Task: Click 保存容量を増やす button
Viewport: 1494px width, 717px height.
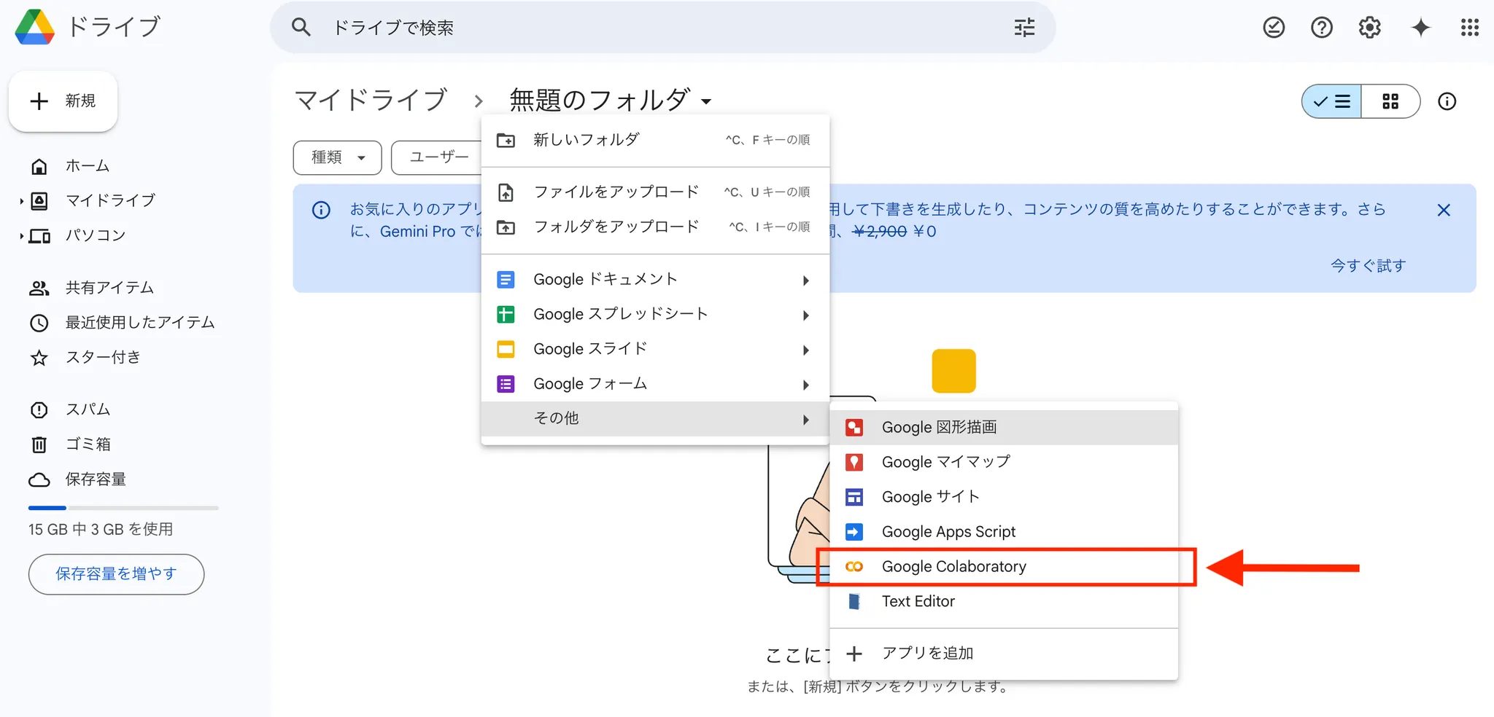Action: point(117,574)
